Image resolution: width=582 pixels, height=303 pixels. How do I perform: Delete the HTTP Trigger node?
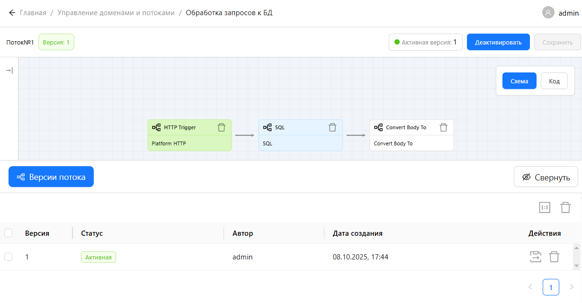[221, 127]
